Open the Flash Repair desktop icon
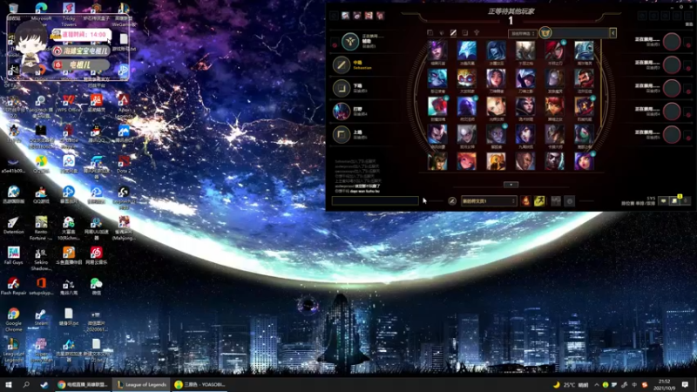 point(13,286)
